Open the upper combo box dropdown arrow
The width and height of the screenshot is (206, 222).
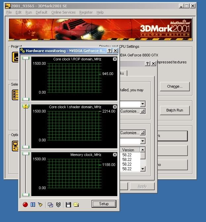[143, 104]
